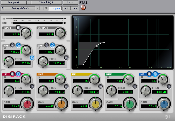Viewport: 175px width, 121px height.
Task: Click the orange LMF gain knob
Action: pyautogui.click(x=61, y=104)
